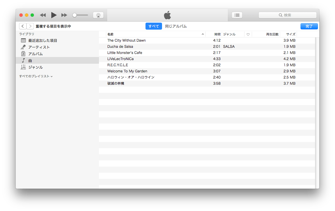Select the ジャンル guitar icon
Viewport: 335px width, 211px height.
pos(24,67)
